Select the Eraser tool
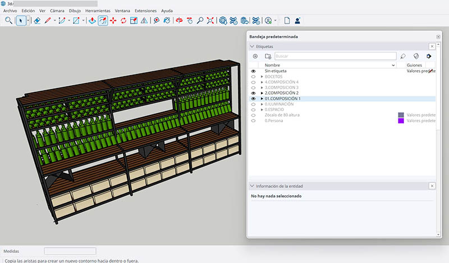The width and height of the screenshot is (449, 263). click(x=37, y=21)
